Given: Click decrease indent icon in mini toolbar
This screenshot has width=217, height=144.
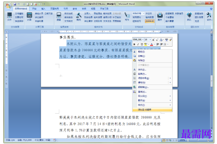Looking at the screenshot, I should click(157, 44).
